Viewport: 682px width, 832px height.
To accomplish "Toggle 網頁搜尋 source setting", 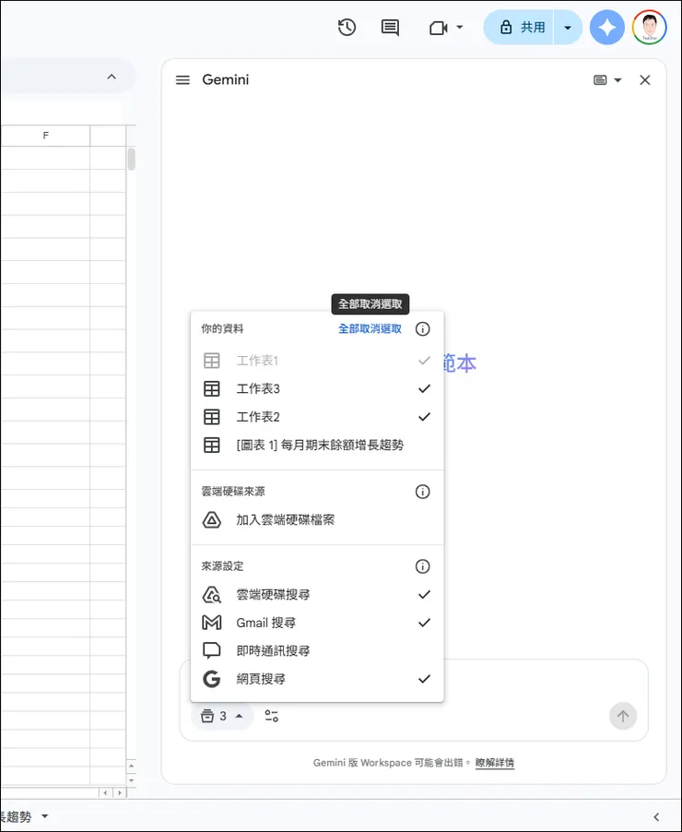I will pyautogui.click(x=317, y=679).
